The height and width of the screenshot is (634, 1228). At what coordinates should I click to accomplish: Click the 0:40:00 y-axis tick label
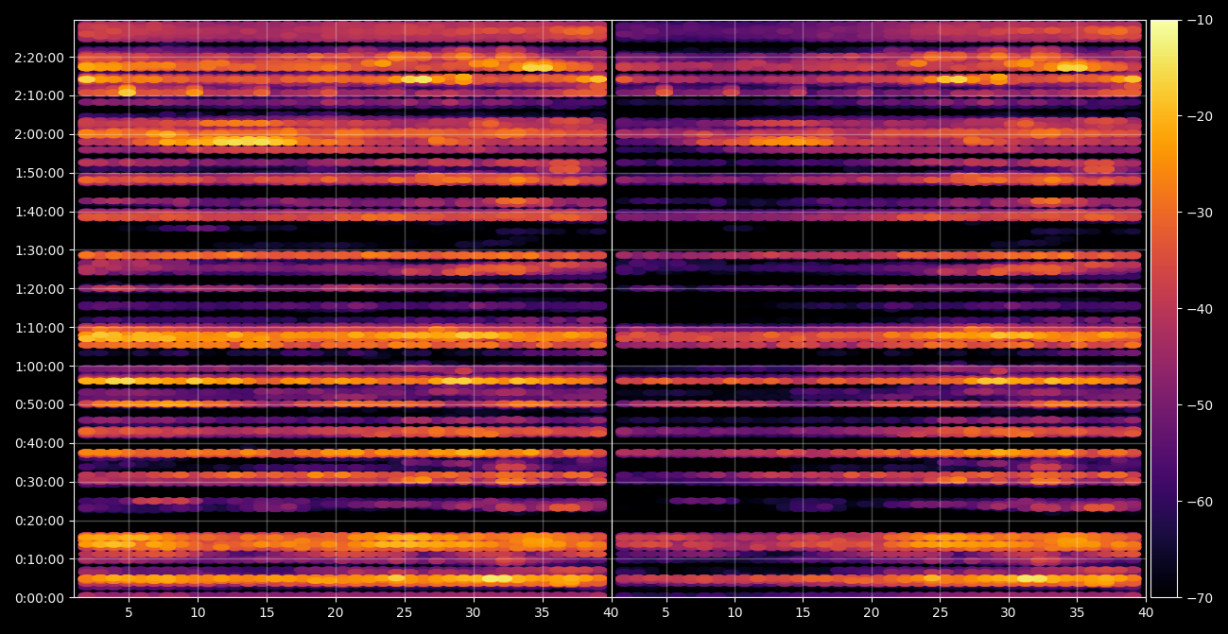pos(40,443)
